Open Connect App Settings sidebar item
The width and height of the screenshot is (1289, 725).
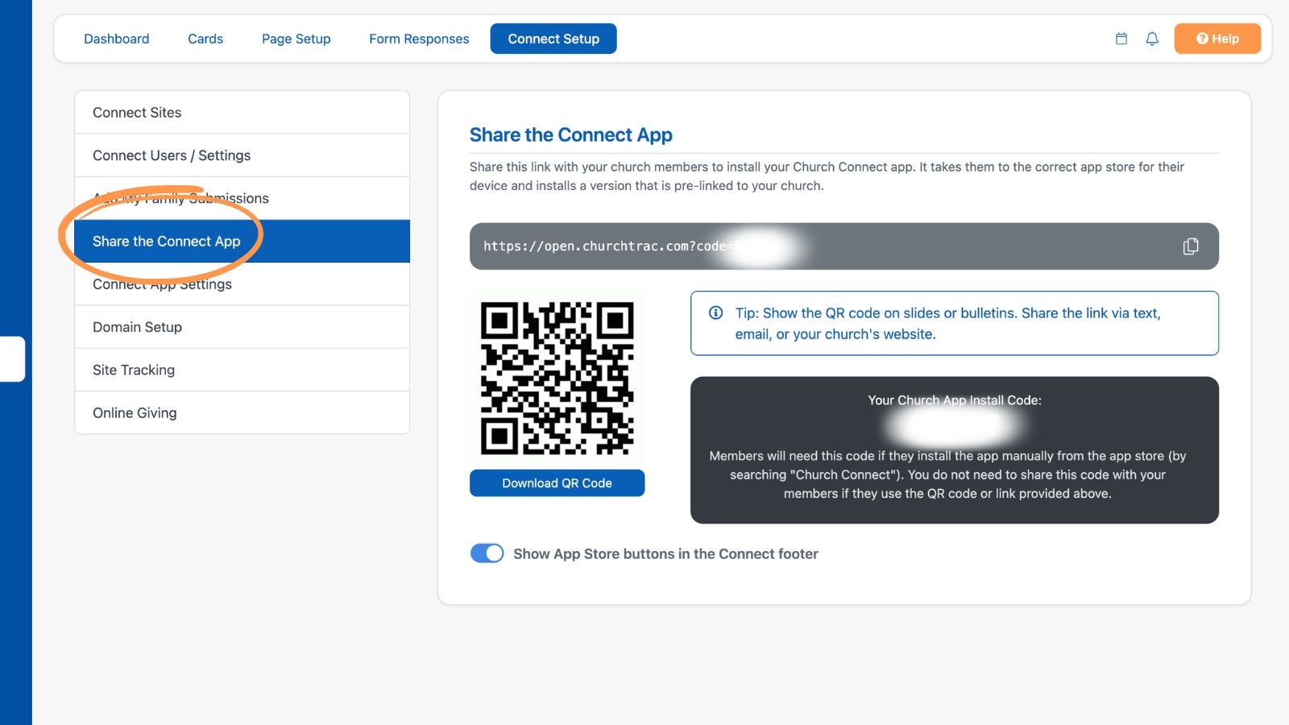click(242, 284)
